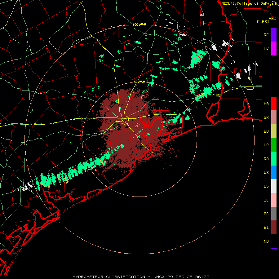Click the WS blue legend swatch
Screen dimensions: 279x279
(x=274, y=172)
